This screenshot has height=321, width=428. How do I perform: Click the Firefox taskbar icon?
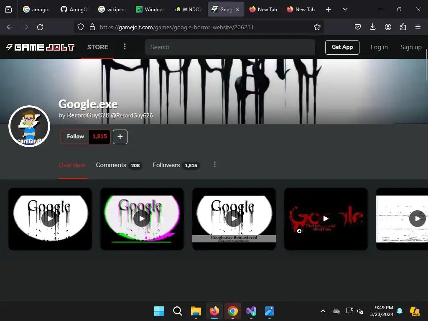(214, 311)
